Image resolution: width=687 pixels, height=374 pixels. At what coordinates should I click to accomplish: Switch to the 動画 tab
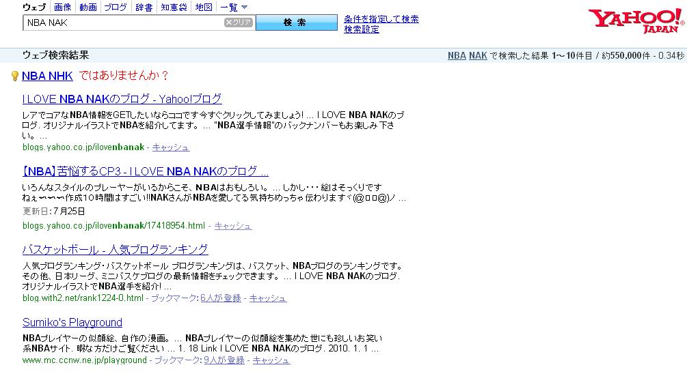[x=88, y=7]
